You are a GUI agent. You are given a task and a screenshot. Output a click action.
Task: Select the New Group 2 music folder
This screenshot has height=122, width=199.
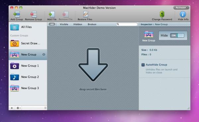pyautogui.click(x=28, y=77)
